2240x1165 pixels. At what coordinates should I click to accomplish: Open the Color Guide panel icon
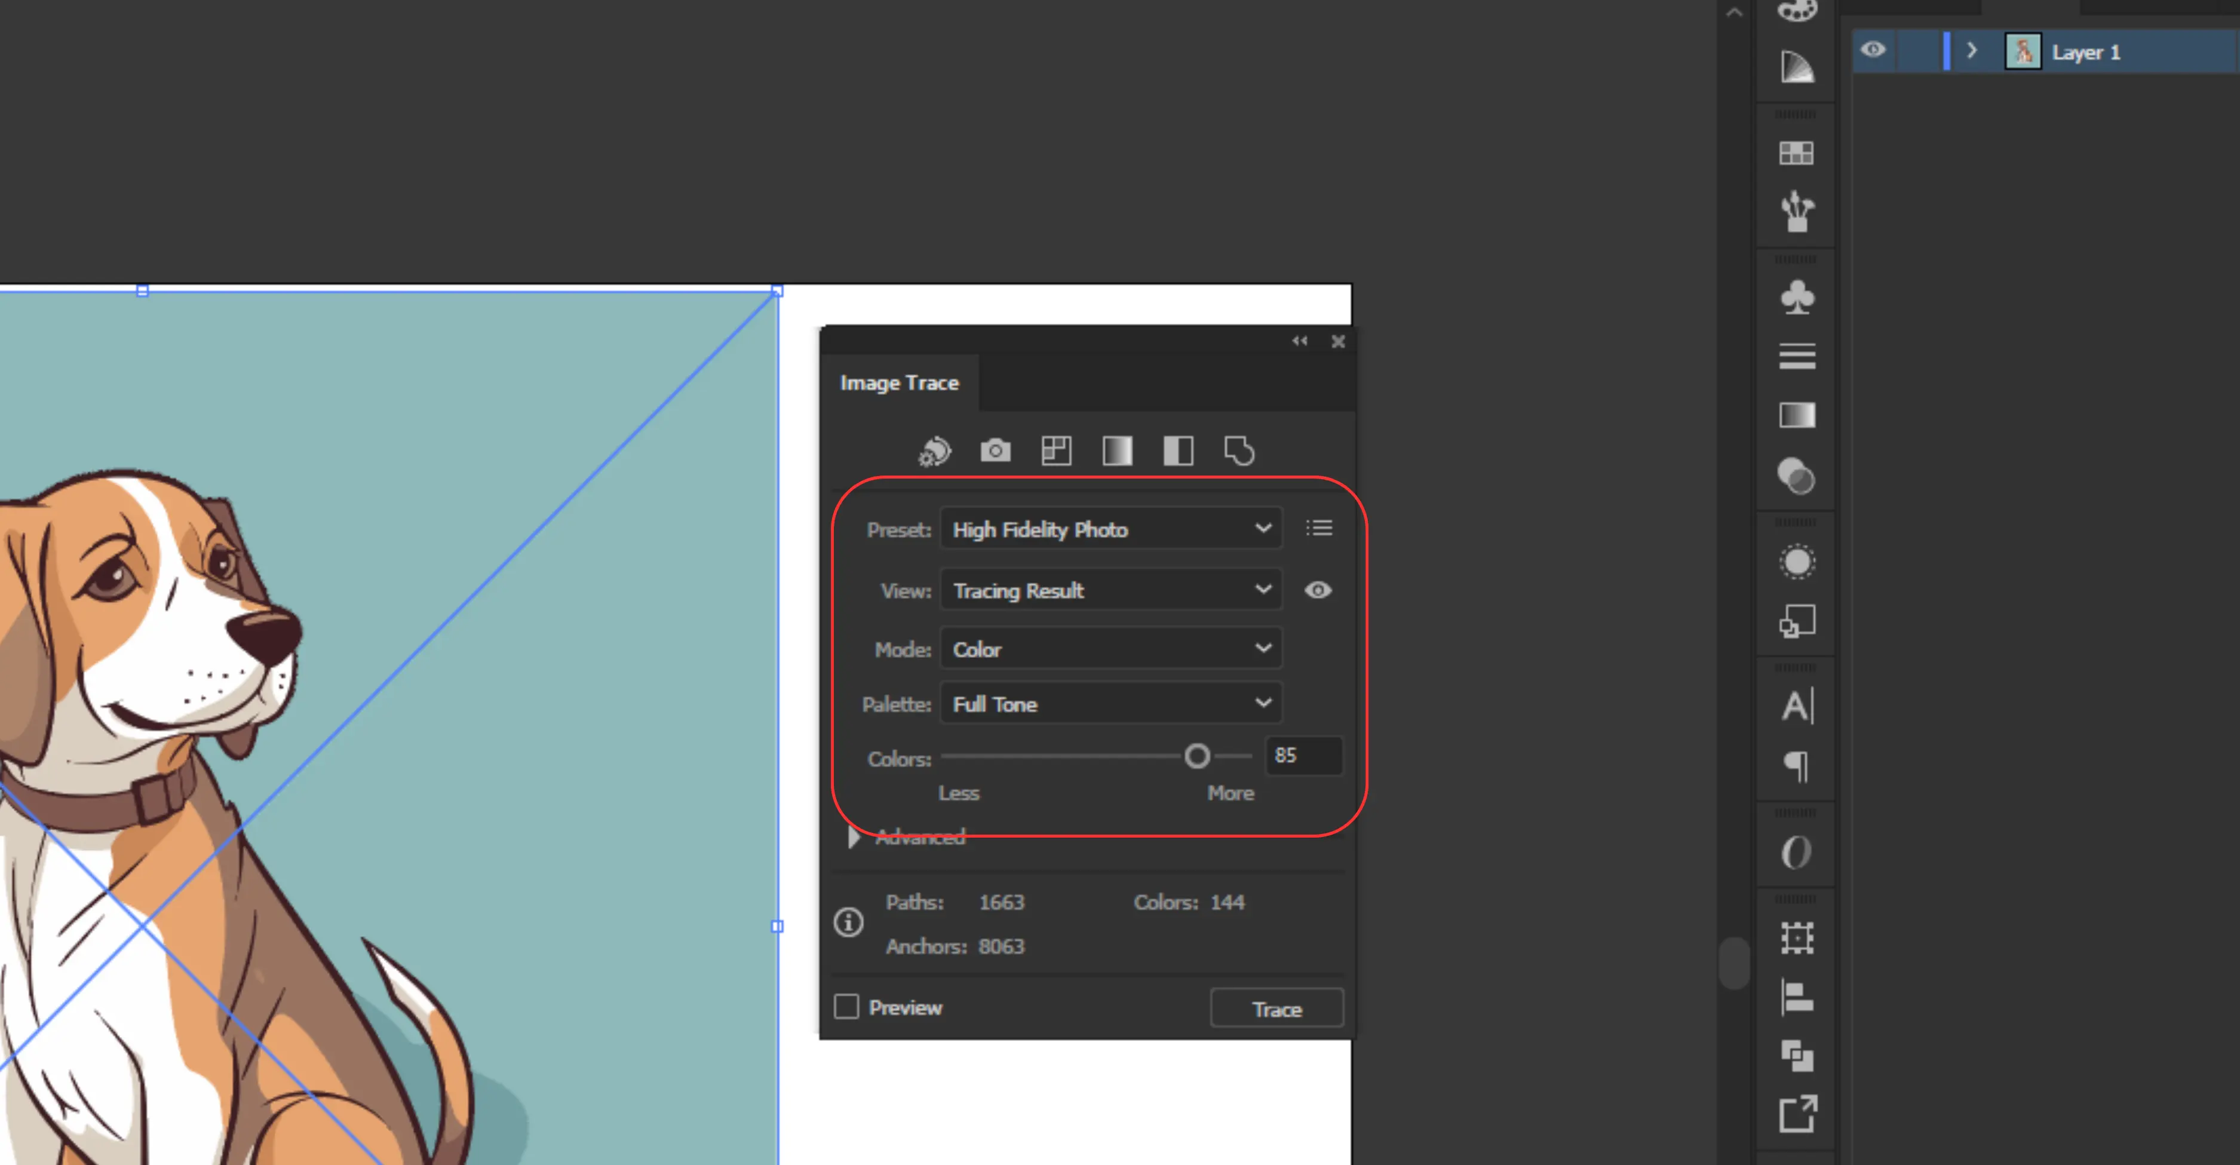[x=1797, y=67]
